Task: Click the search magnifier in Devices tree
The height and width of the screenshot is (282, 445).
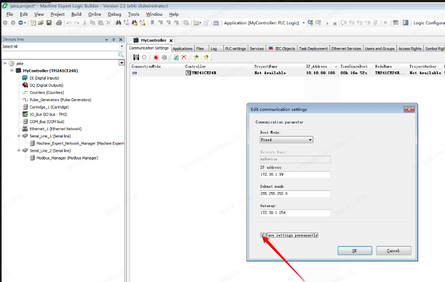Action: point(121,54)
